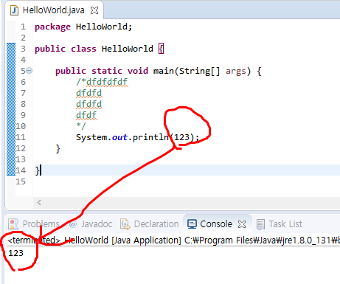
Task: Click the 'public class HelloWorld' declaration text
Action: point(94,49)
